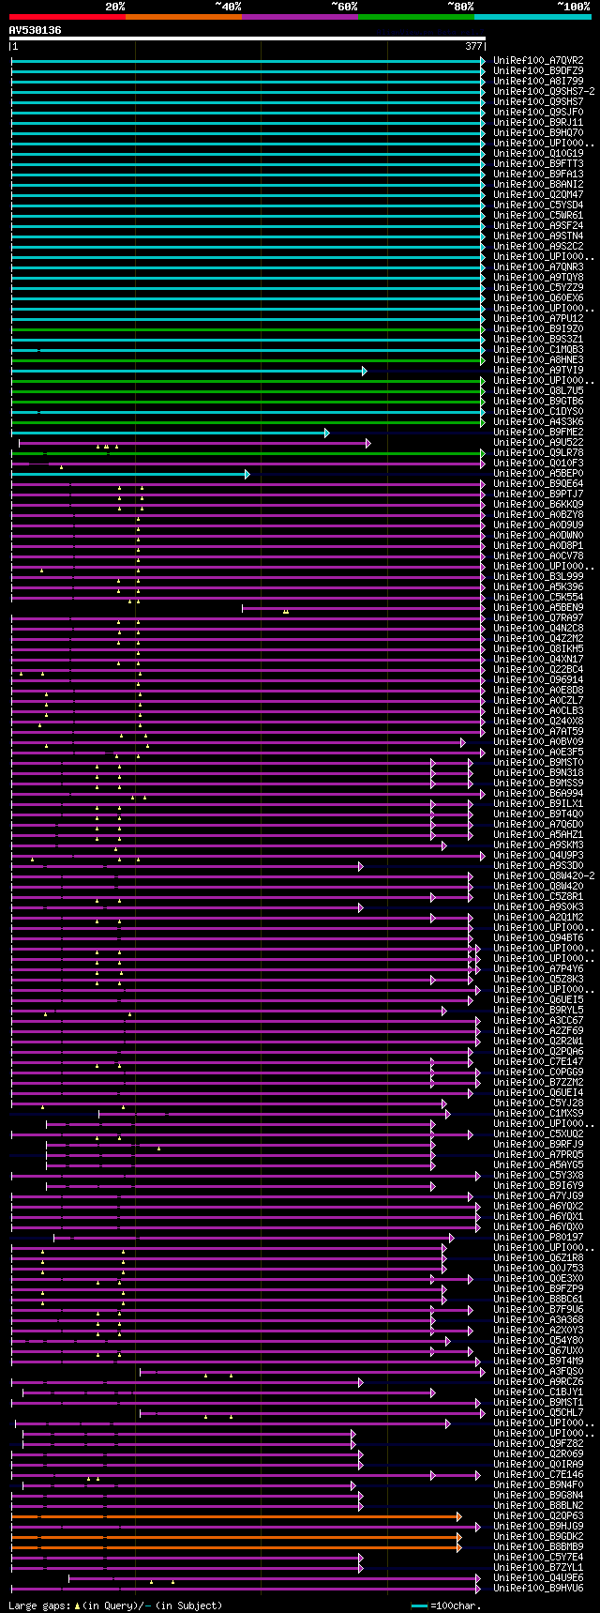
Task: Choose hit UniRef100_A9TVI9
Action: pos(538,370)
